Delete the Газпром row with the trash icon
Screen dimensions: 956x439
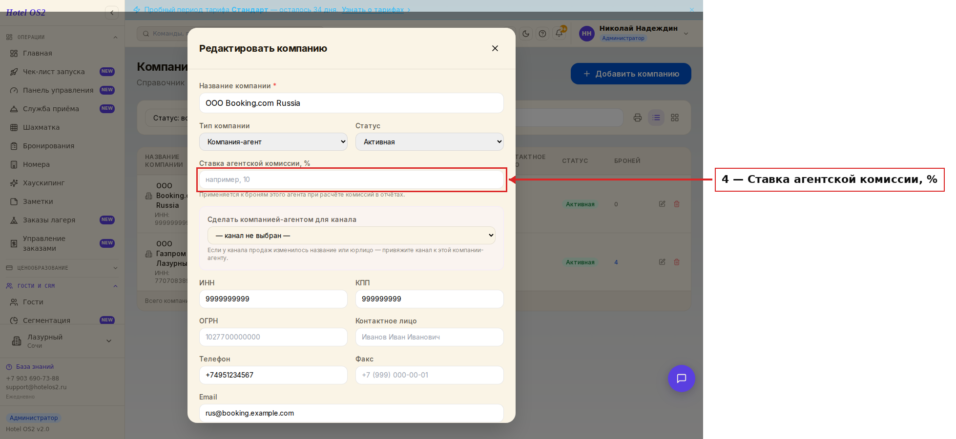(677, 262)
